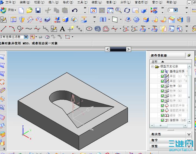This screenshot has width=196, height=154.
Task: Click the Text tool letter A icon
Action: tap(62, 29)
